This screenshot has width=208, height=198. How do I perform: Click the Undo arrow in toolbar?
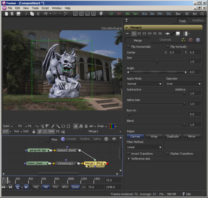46,14
